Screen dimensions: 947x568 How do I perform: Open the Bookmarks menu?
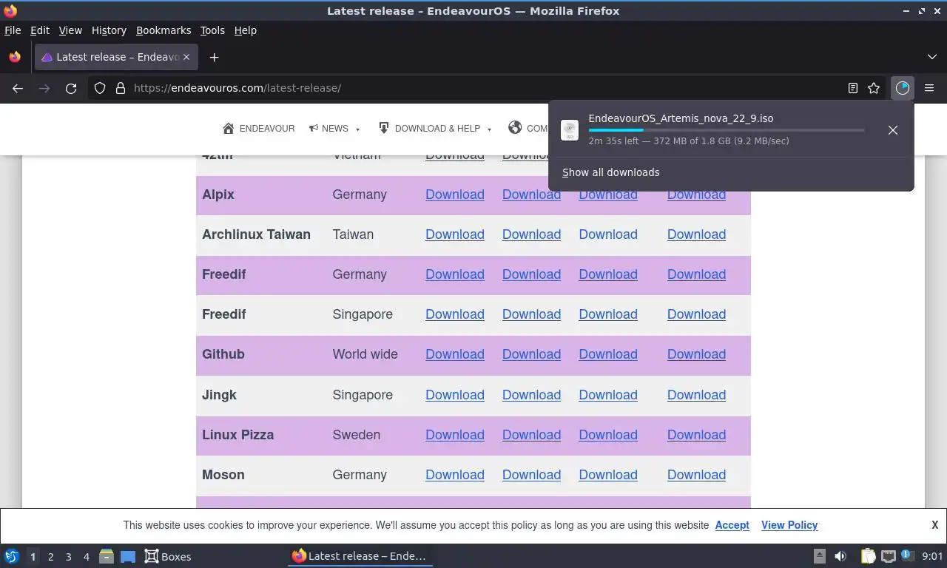click(x=164, y=30)
